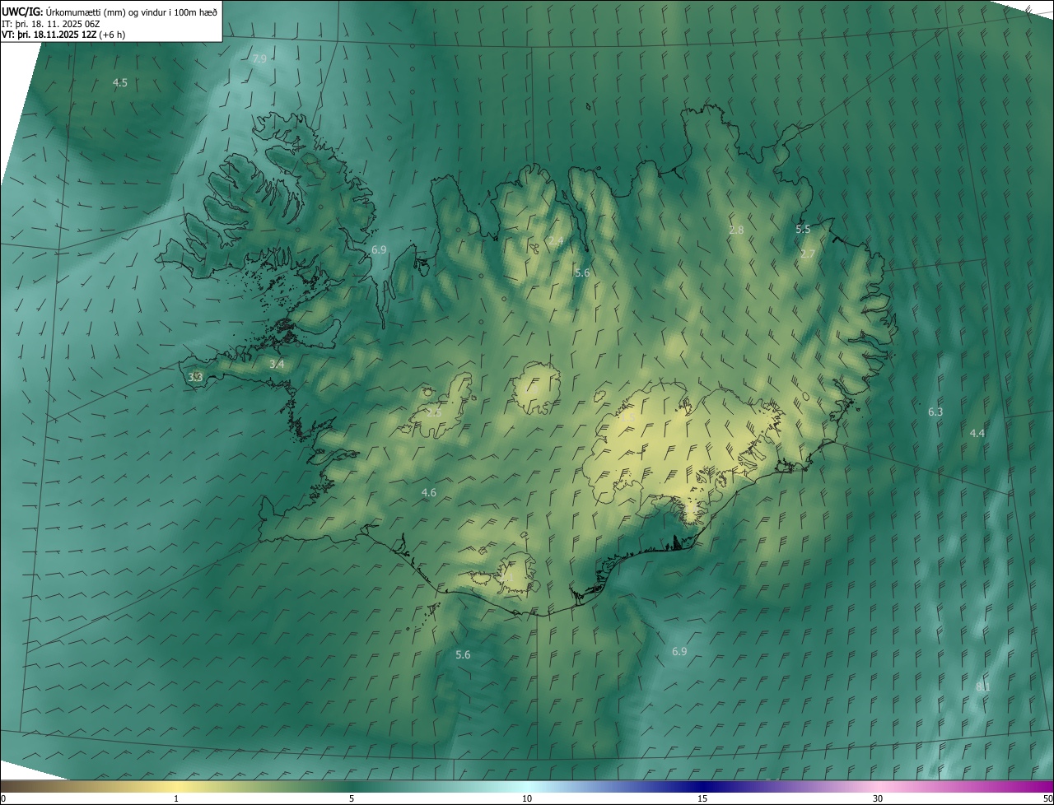The image size is (1054, 805).
Task: Select the 2.7 value label on the map
Action: point(807,254)
